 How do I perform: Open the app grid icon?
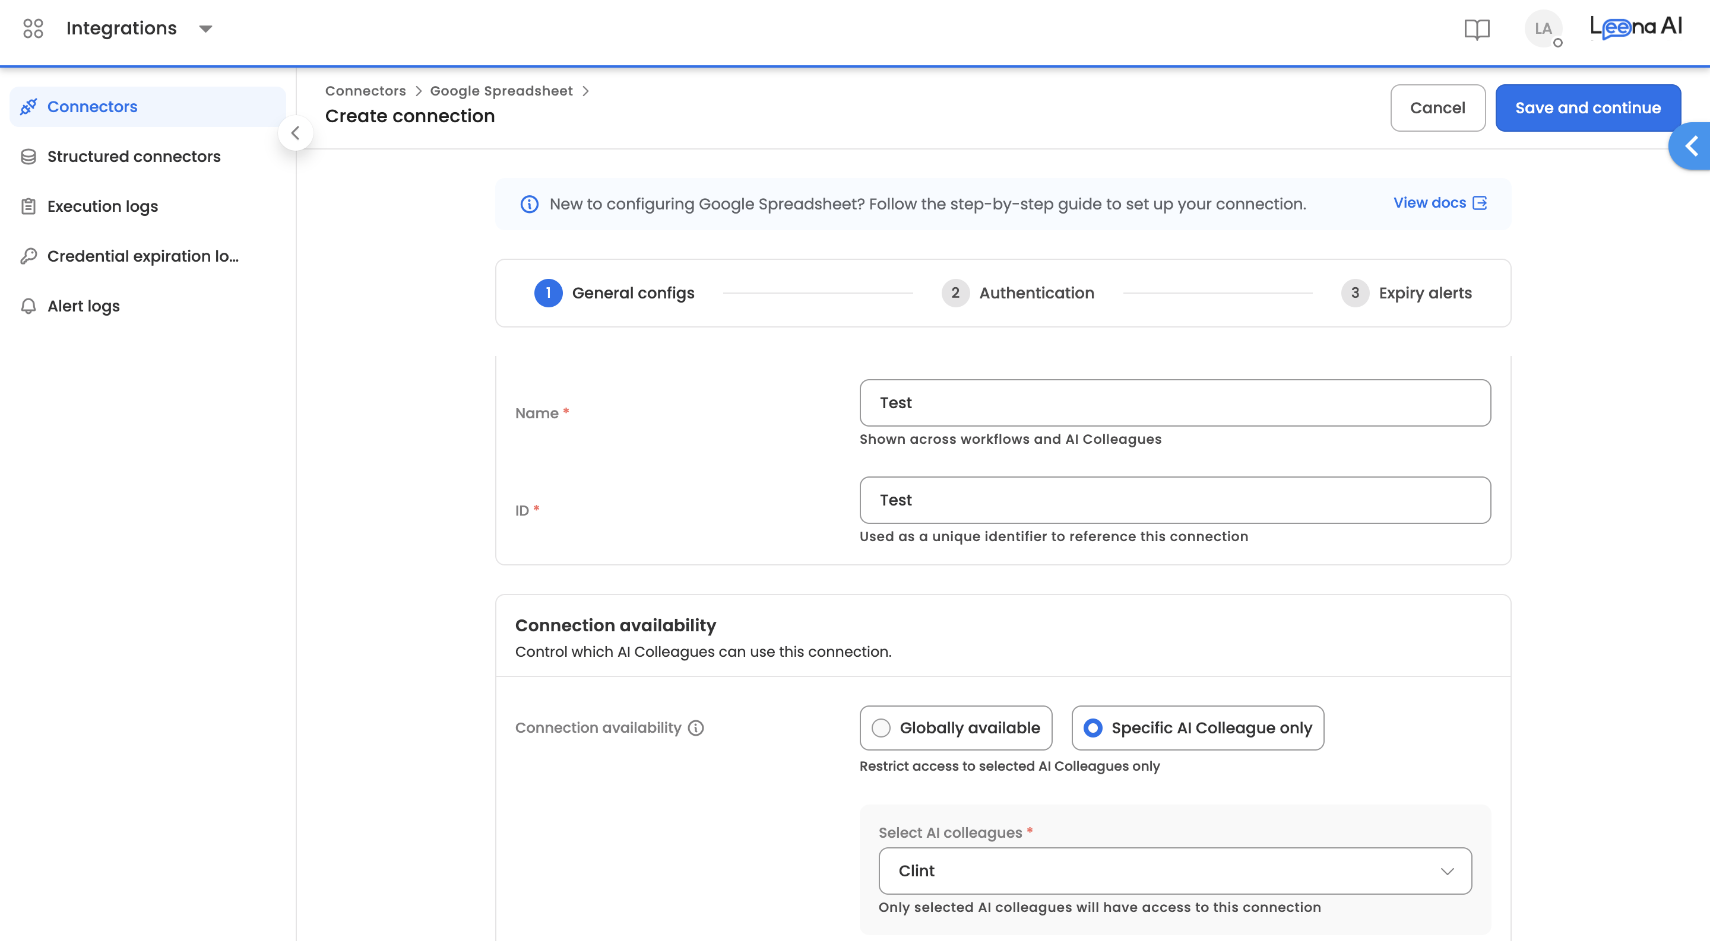33,28
